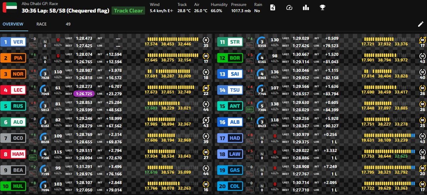Viewport: 427px width, 195px height.
Task: Select the HUL driver tag
Action: click(14, 186)
